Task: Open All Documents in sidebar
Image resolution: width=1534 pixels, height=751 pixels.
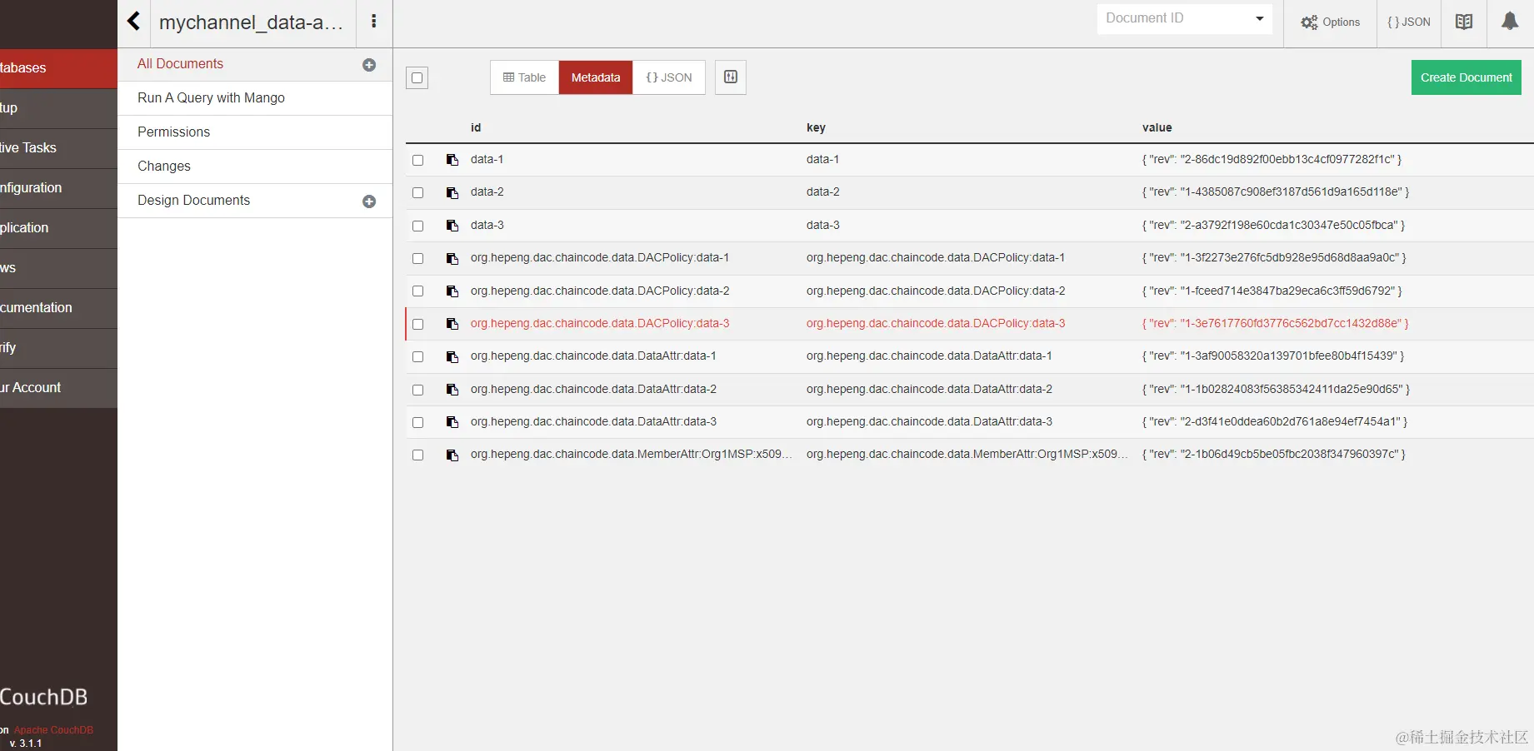Action: 180,64
